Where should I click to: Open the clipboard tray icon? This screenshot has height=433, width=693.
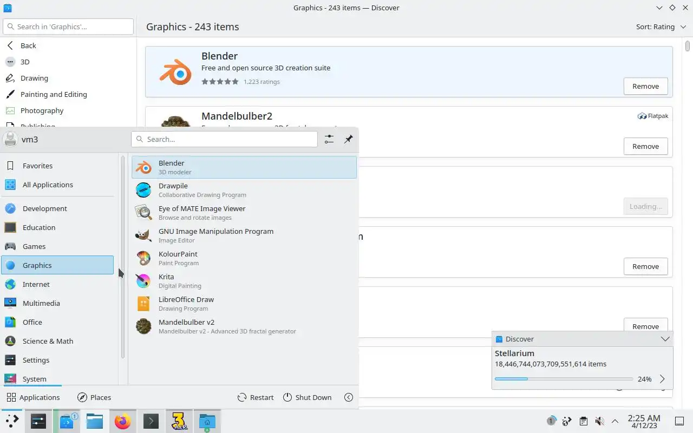click(x=583, y=421)
